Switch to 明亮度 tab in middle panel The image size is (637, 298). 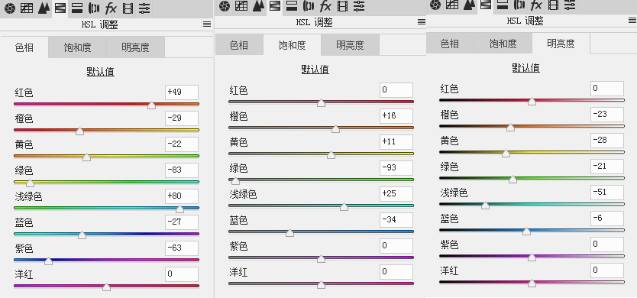click(x=350, y=45)
